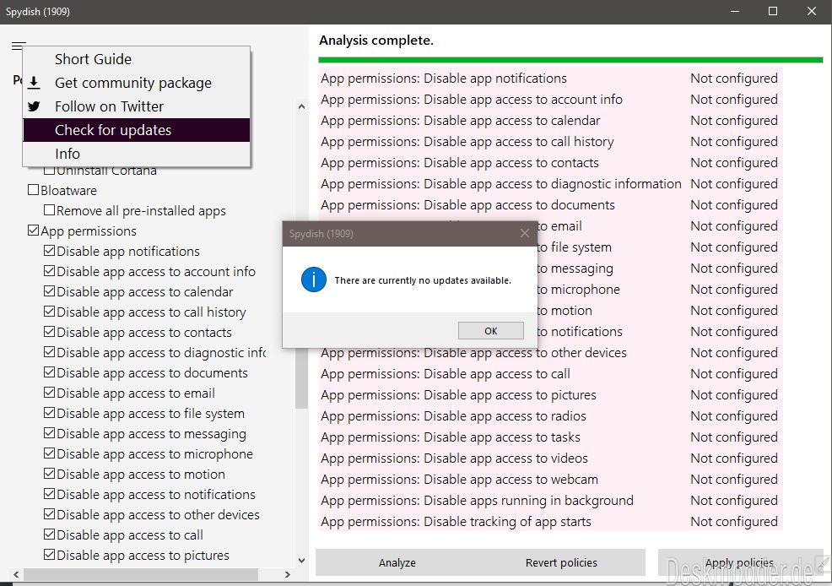The image size is (832, 586).
Task: Click the Twitter bird icon
Action: click(34, 106)
